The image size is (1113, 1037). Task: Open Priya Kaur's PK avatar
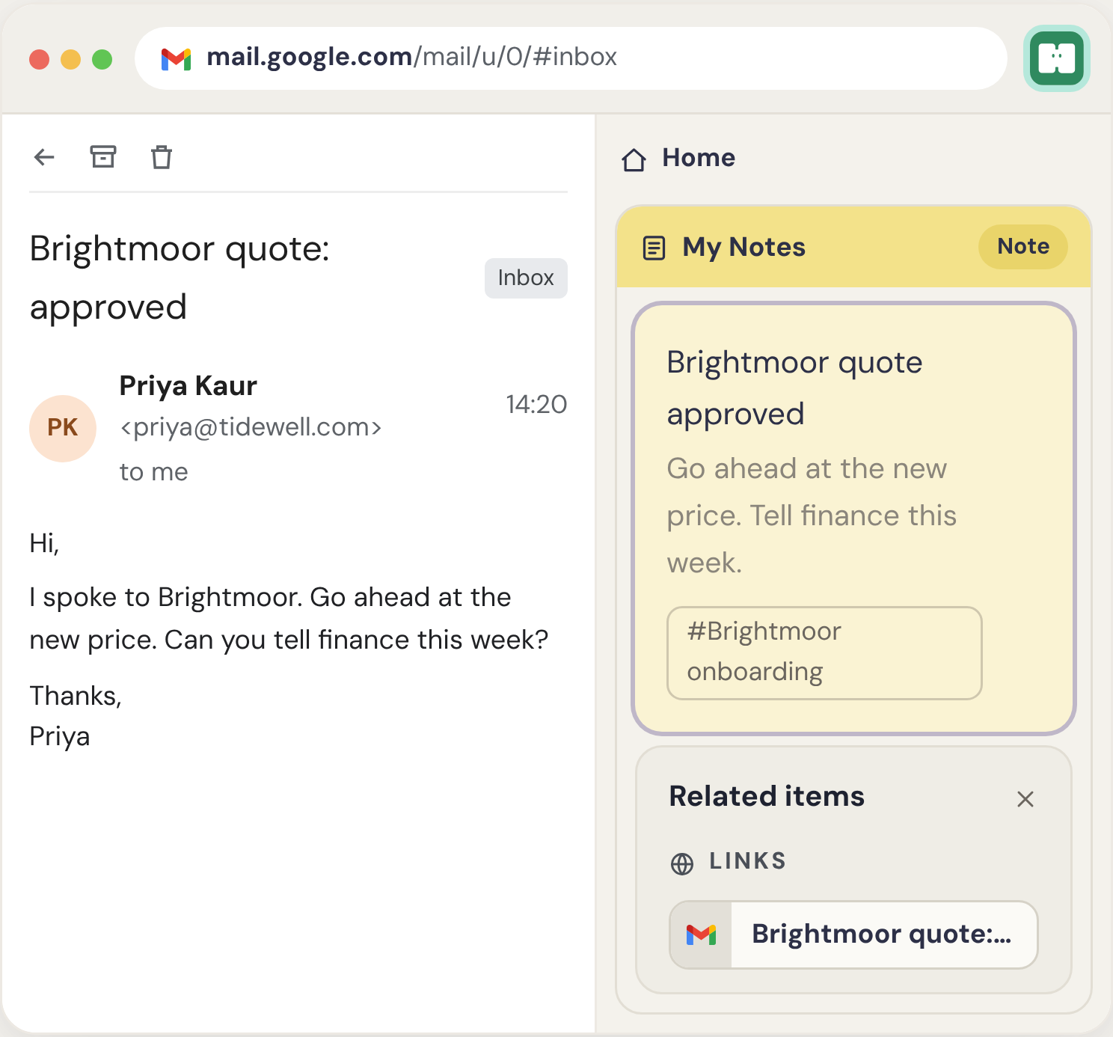(63, 428)
